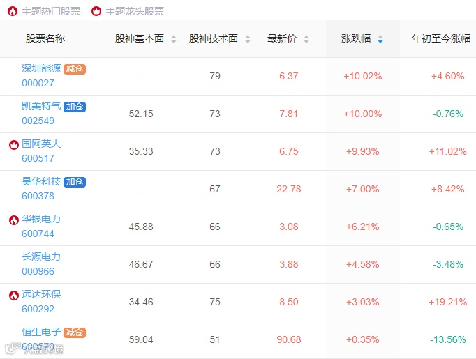The height and width of the screenshot is (359, 476).
Task: Click the latest price 22.78
Action: pos(289,189)
